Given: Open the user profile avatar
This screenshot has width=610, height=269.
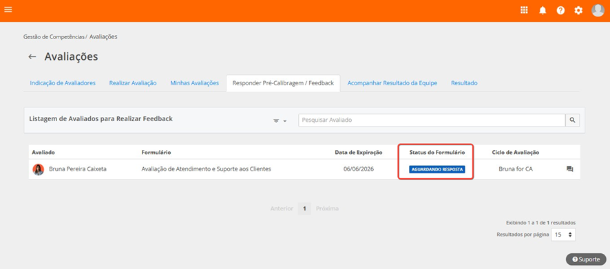Looking at the screenshot, I should pyautogui.click(x=598, y=10).
